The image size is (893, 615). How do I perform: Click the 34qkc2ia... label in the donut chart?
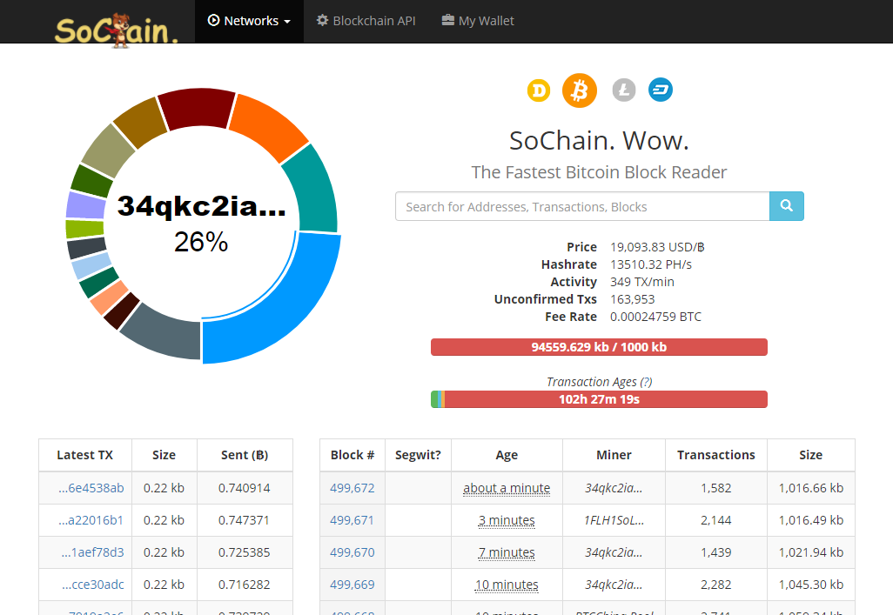[202, 206]
